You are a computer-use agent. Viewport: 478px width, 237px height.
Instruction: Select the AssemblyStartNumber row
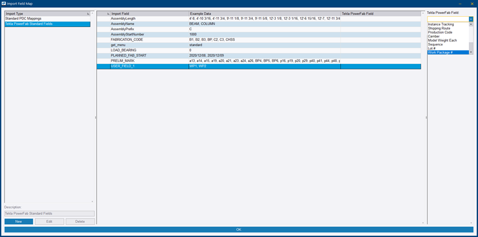(259, 34)
